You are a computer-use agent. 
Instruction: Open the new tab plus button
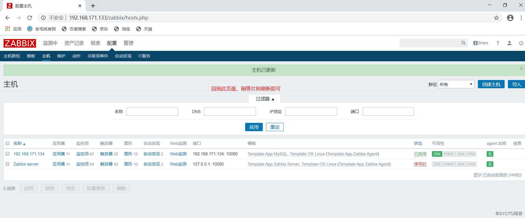coord(93,6)
